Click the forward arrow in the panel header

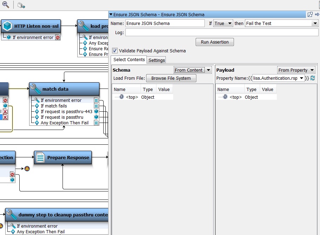click(317, 14)
